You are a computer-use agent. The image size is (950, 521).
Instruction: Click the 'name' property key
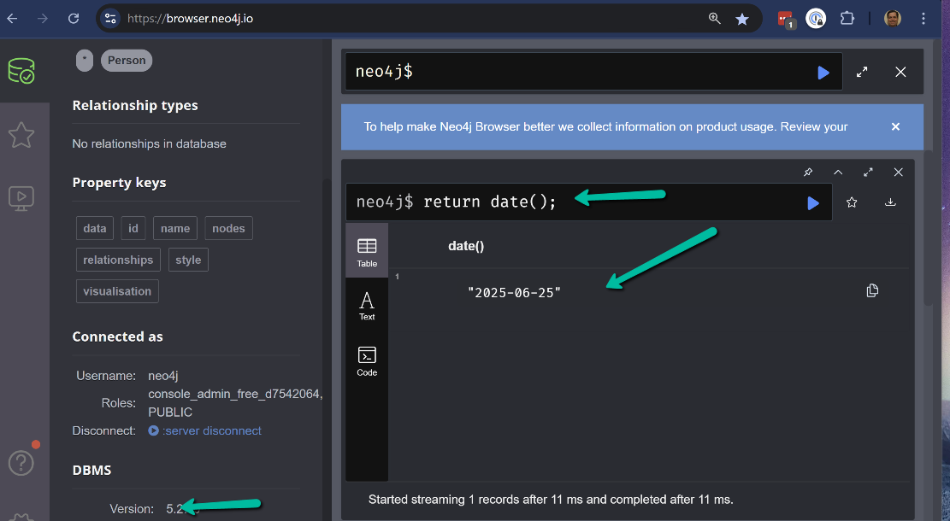pyautogui.click(x=175, y=228)
